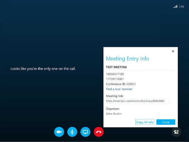Check the network signal strength icon
This screenshot has height=142, width=189.
point(175,7)
